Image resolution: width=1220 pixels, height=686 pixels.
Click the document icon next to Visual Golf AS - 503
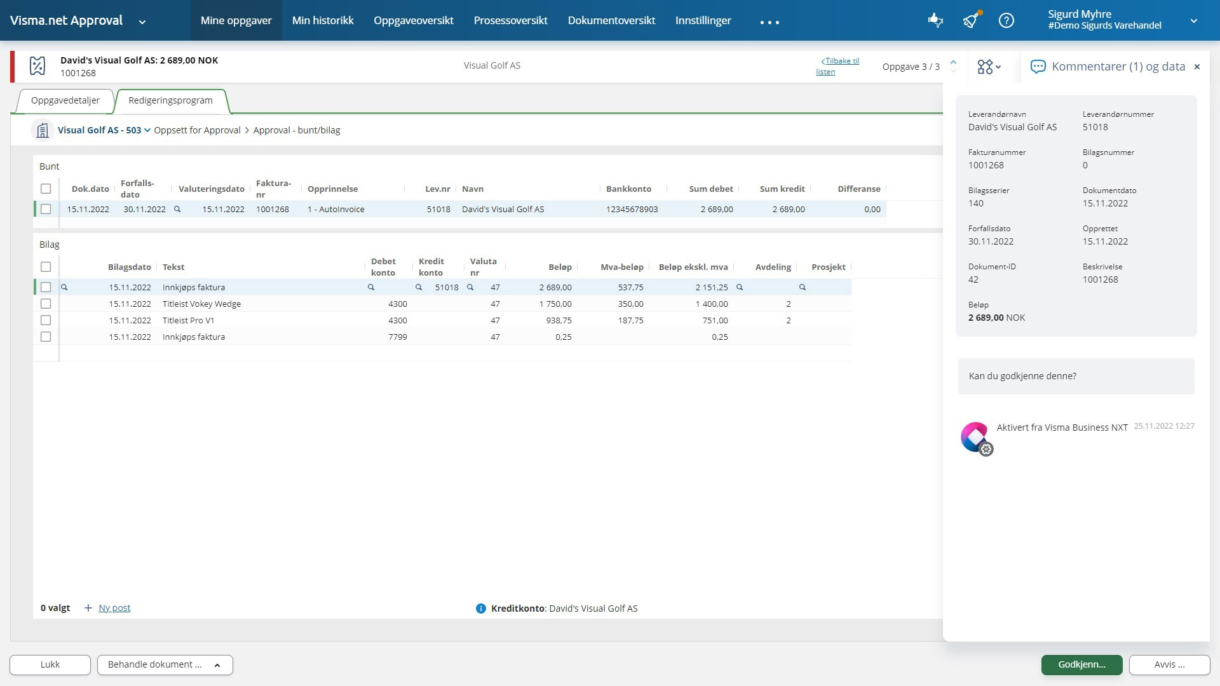(x=42, y=130)
